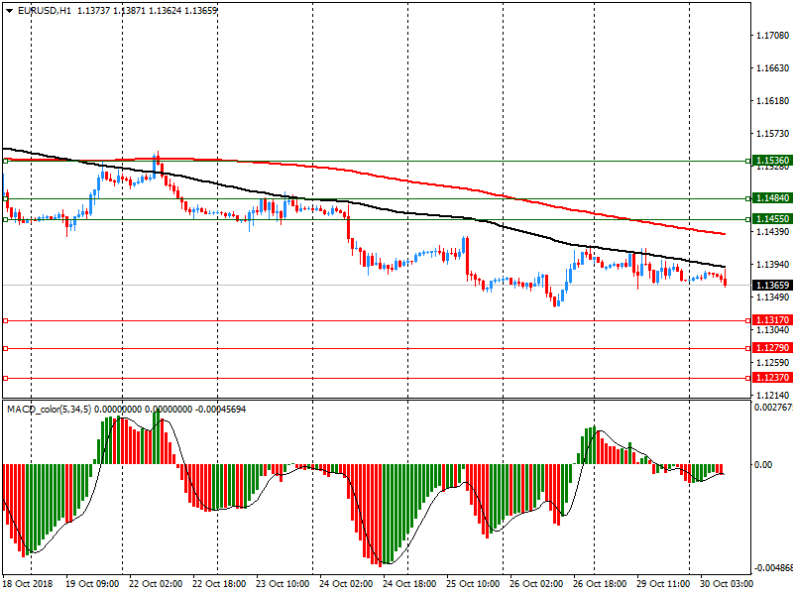Select the red 1.13170 support level tag
The height and width of the screenshot is (595, 793).
pyautogui.click(x=771, y=320)
